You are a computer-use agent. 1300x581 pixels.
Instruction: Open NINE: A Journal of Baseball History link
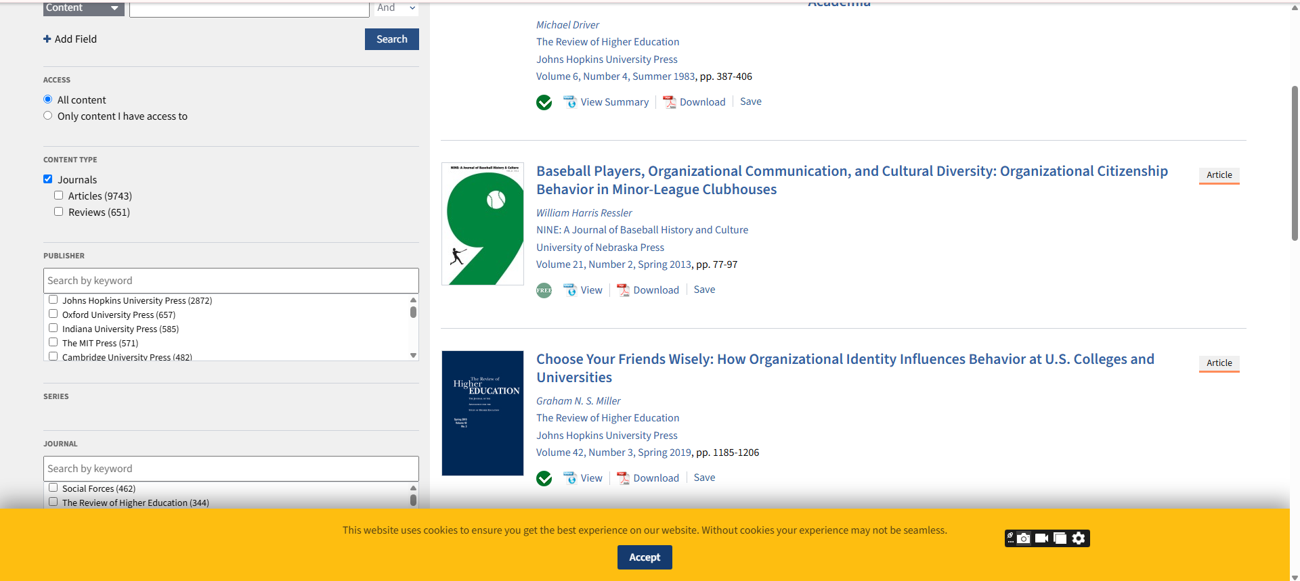coord(642,230)
